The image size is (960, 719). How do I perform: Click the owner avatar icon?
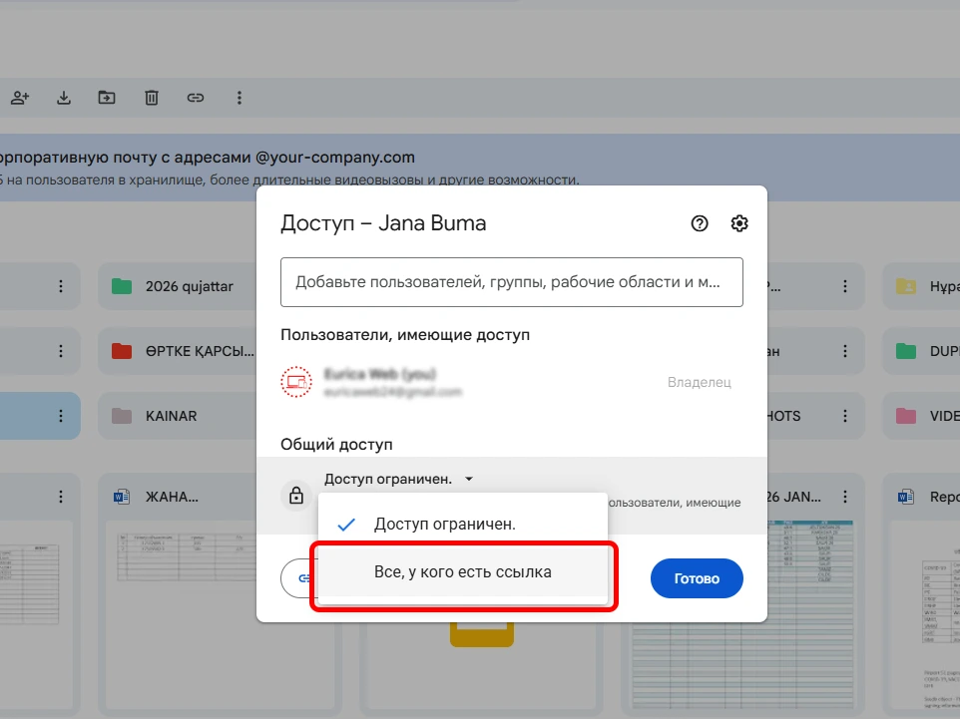click(296, 382)
